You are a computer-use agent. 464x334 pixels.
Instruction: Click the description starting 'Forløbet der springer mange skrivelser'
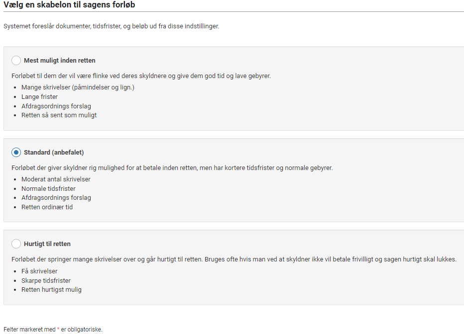tap(233, 259)
